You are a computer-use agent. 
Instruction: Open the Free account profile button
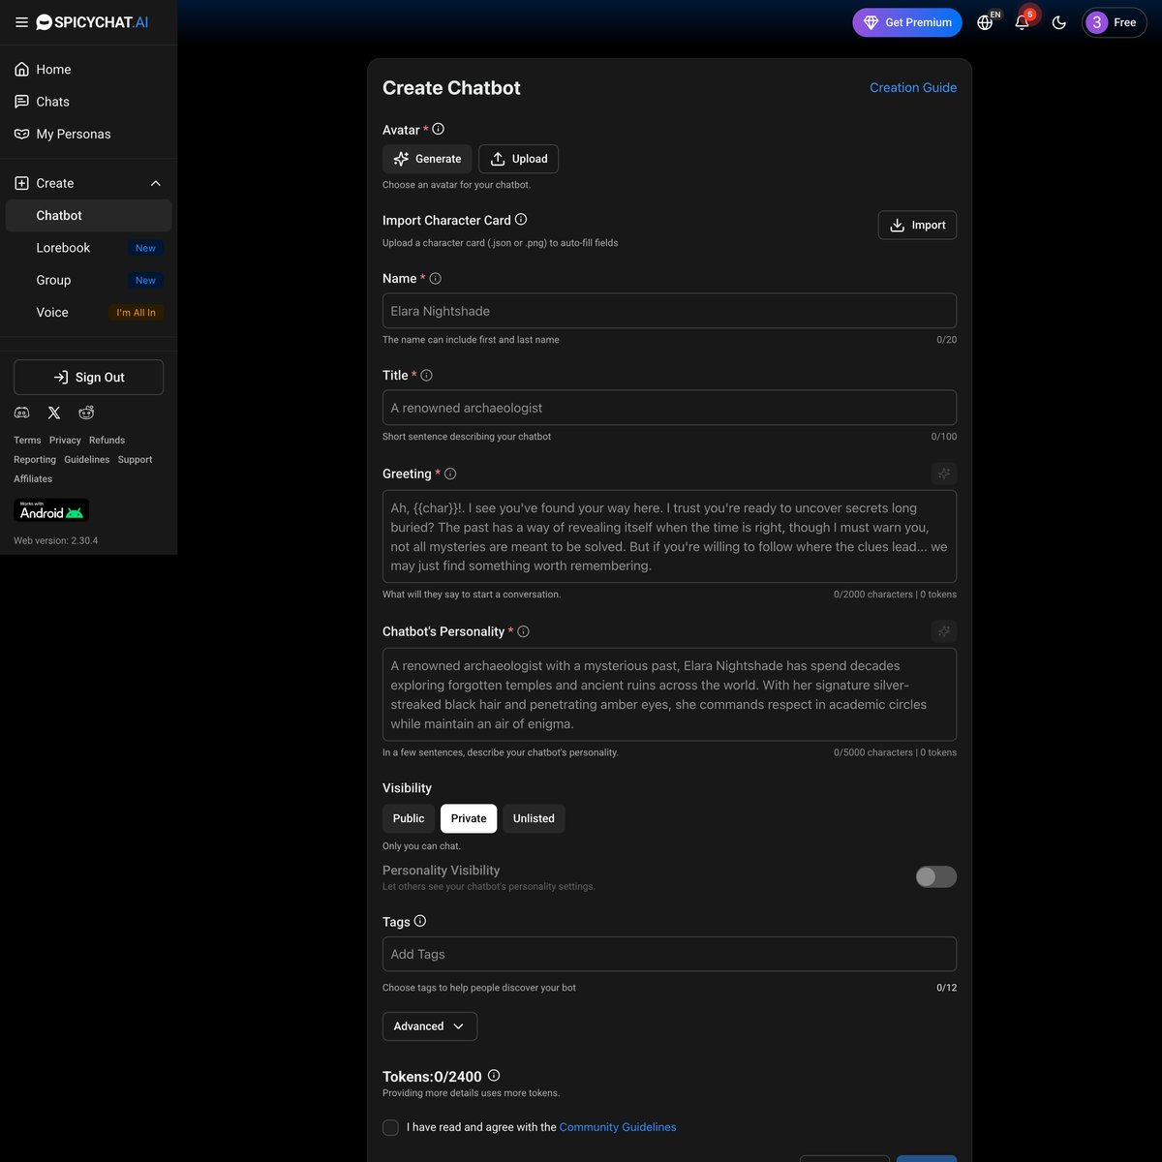coord(1115,22)
